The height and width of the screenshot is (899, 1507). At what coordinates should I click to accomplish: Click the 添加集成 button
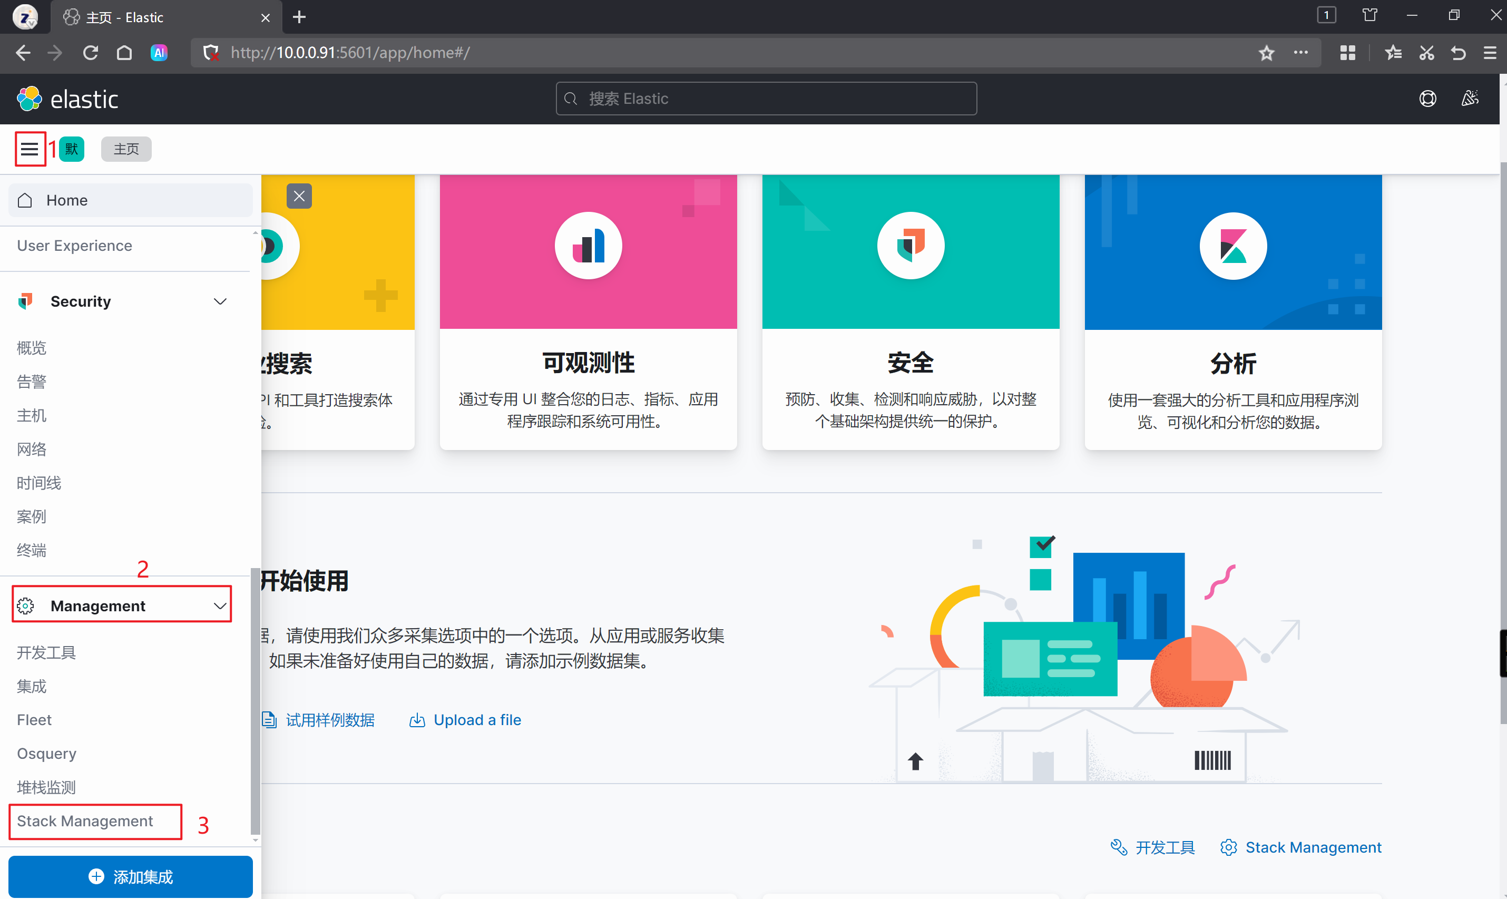click(x=130, y=876)
